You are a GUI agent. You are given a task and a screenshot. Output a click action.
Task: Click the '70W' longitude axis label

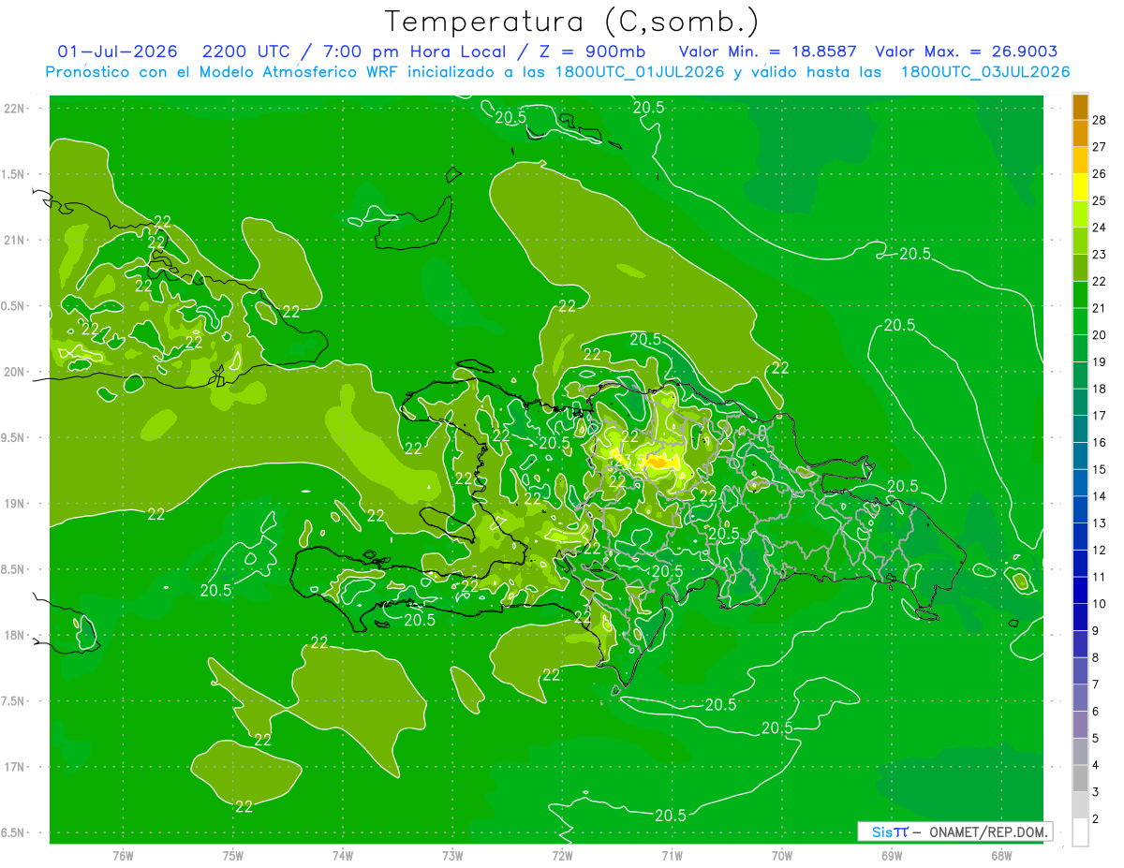[782, 855]
